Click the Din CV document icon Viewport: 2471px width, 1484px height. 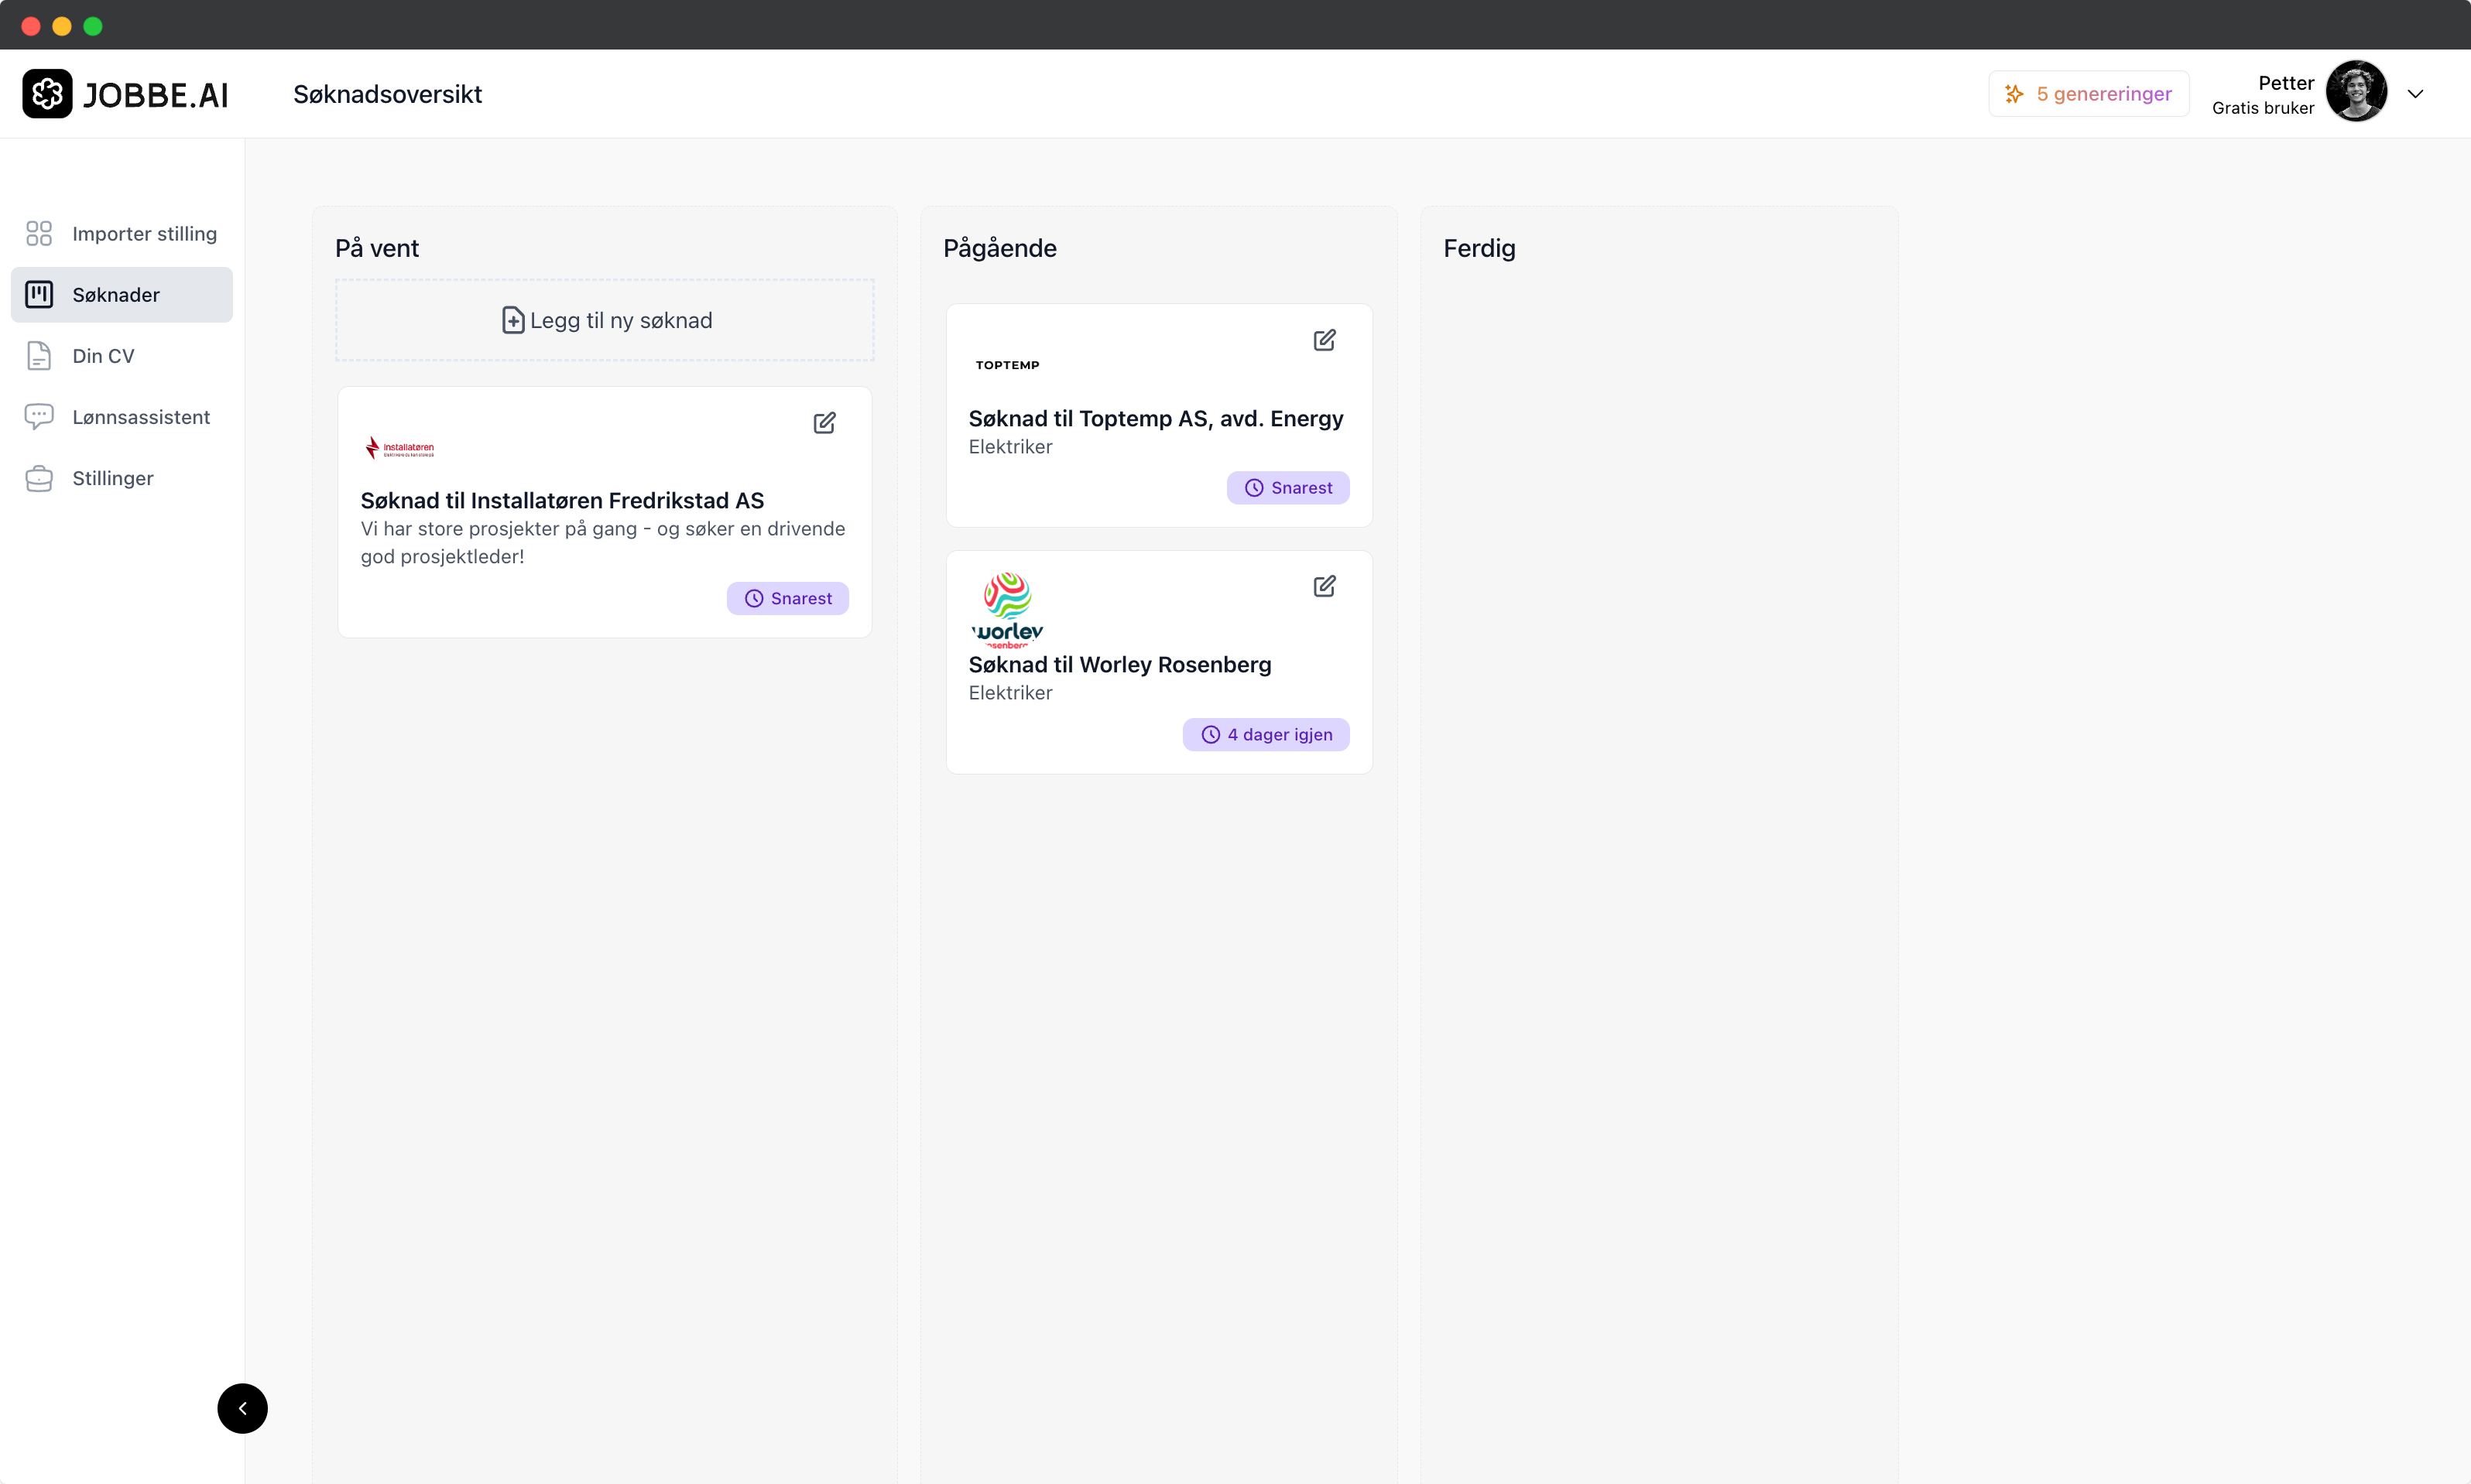pyautogui.click(x=39, y=356)
